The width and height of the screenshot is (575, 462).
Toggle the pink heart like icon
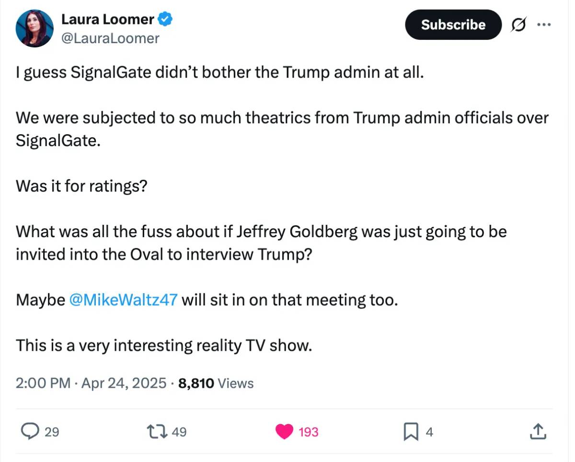[x=285, y=432]
